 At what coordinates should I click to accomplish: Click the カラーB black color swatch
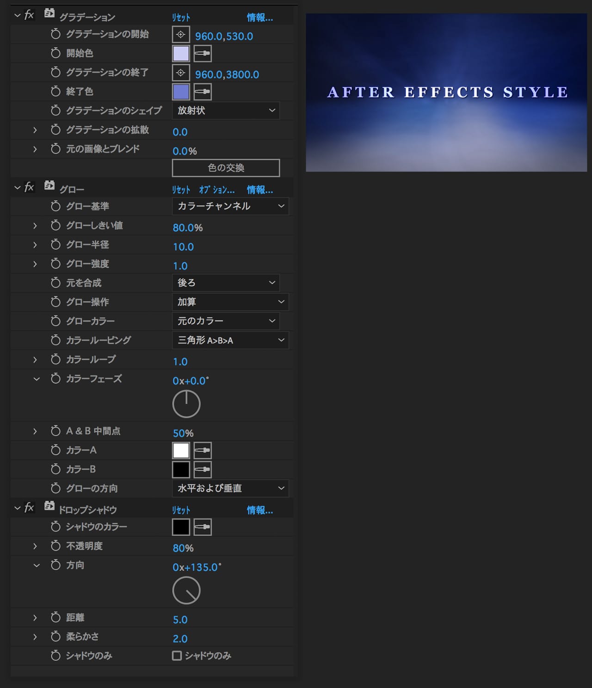[x=181, y=470]
